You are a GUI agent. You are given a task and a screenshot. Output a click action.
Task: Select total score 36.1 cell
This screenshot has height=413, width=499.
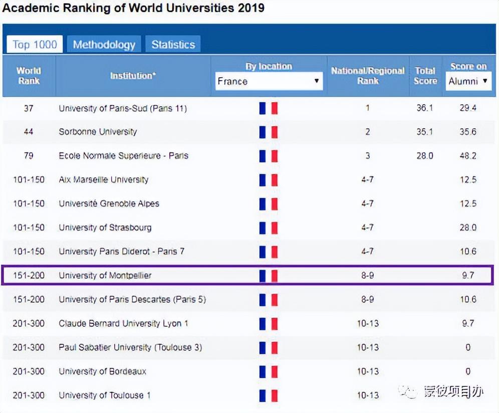[x=425, y=108]
